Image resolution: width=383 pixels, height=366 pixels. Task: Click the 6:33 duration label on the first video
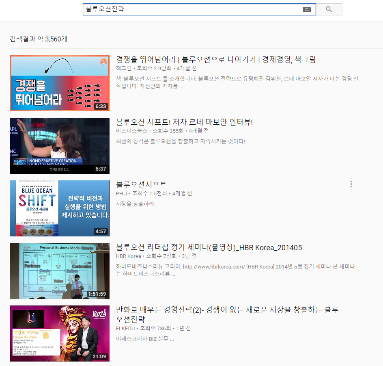pyautogui.click(x=101, y=107)
